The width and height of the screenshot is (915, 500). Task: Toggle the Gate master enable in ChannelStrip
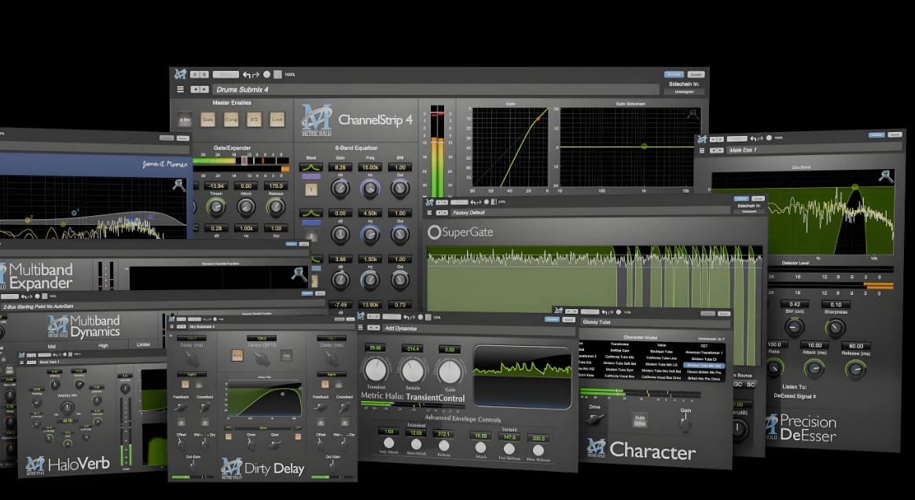click(x=208, y=119)
